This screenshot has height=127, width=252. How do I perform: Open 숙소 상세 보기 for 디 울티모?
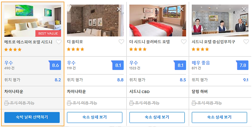click(x=94, y=117)
